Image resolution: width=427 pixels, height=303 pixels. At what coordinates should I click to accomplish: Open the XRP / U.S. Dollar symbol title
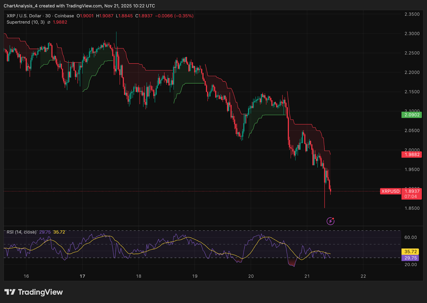tap(24, 16)
